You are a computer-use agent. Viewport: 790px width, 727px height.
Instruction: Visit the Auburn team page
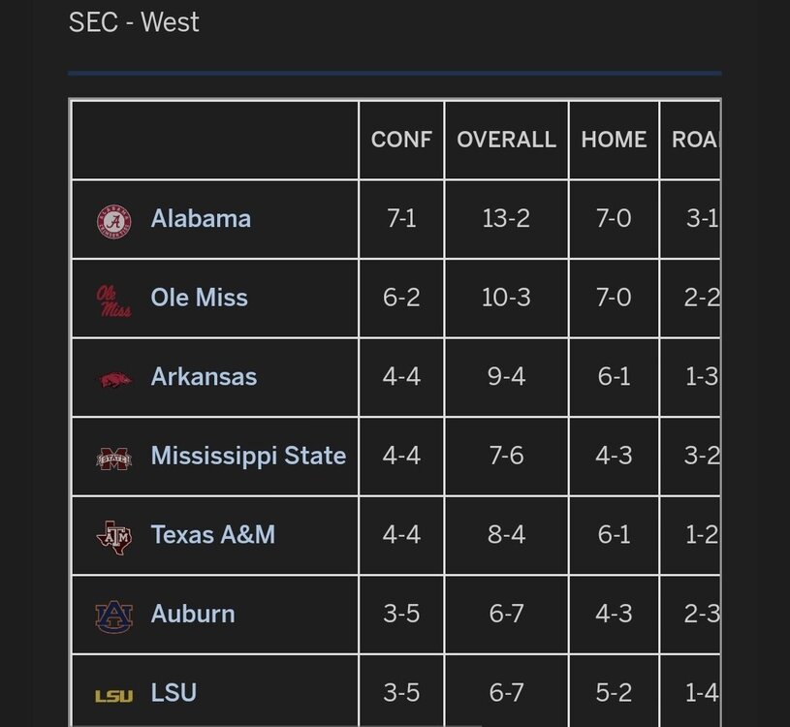pos(193,614)
